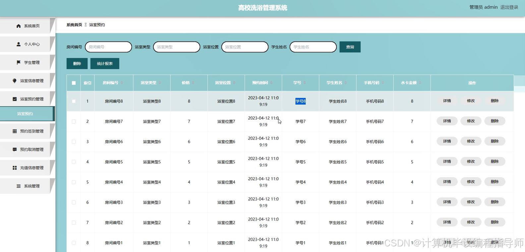Screen dimensions: 525x252
Task: Check the row for 房间编号6
Action: [74, 142]
